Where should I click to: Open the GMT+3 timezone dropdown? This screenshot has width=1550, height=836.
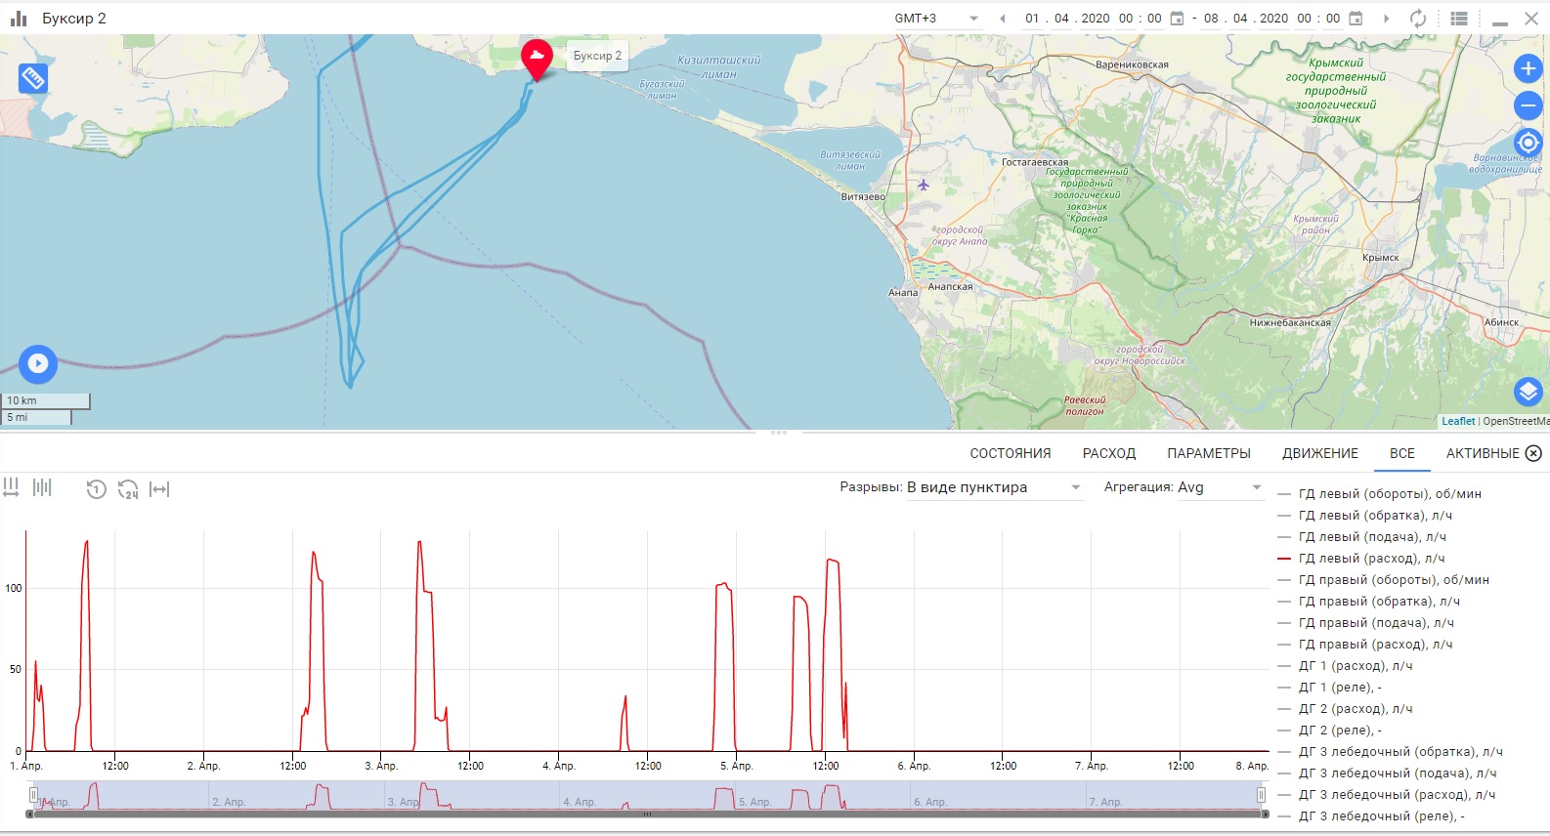pyautogui.click(x=935, y=19)
